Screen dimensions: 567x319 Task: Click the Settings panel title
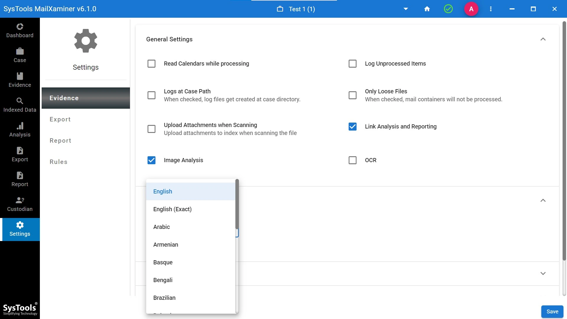pos(86,67)
